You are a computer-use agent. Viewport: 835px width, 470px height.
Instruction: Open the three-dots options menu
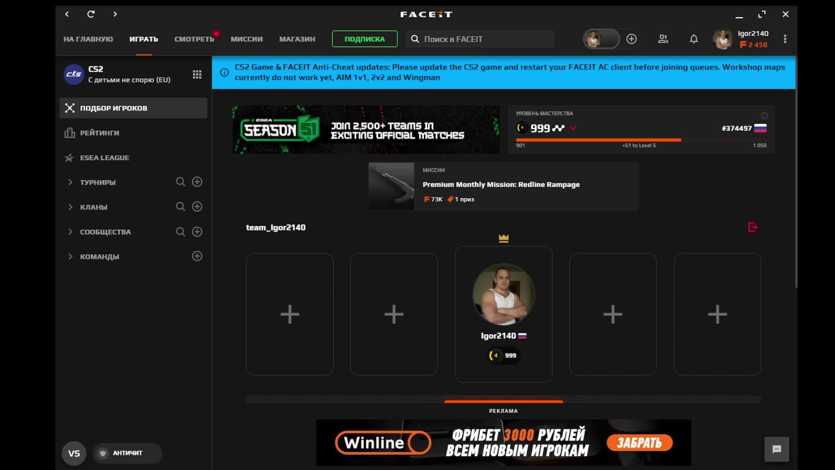tap(785, 39)
